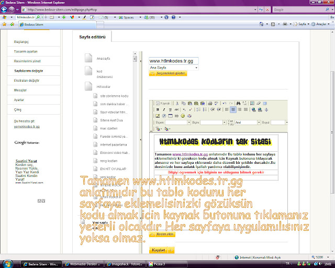The width and height of the screenshot is (335, 268).
Task: Open the Biçem style dropdown
Action: [x=178, y=122]
